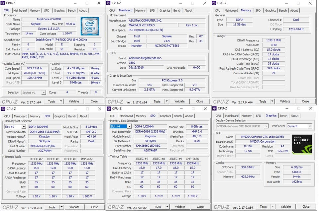Image resolution: width=319 pixels, height=211 pixels.
Task: Click Close button in the Graphics window
Action: (x=306, y=207)
